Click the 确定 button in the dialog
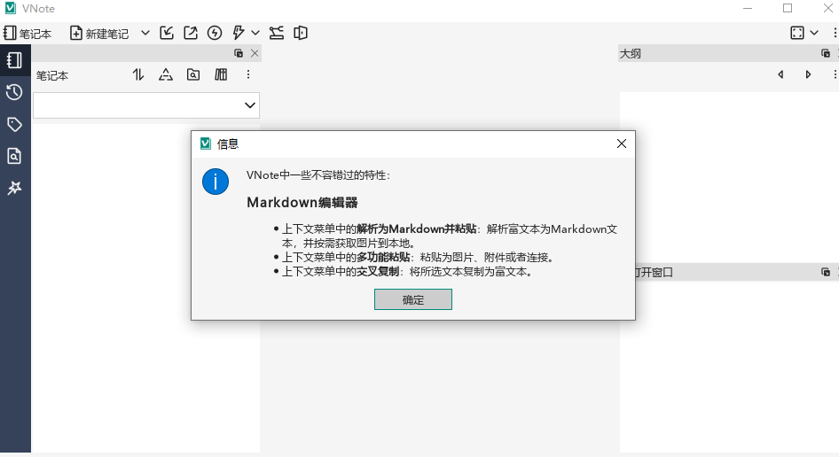Image resolution: width=839 pixels, height=457 pixels. pos(412,299)
